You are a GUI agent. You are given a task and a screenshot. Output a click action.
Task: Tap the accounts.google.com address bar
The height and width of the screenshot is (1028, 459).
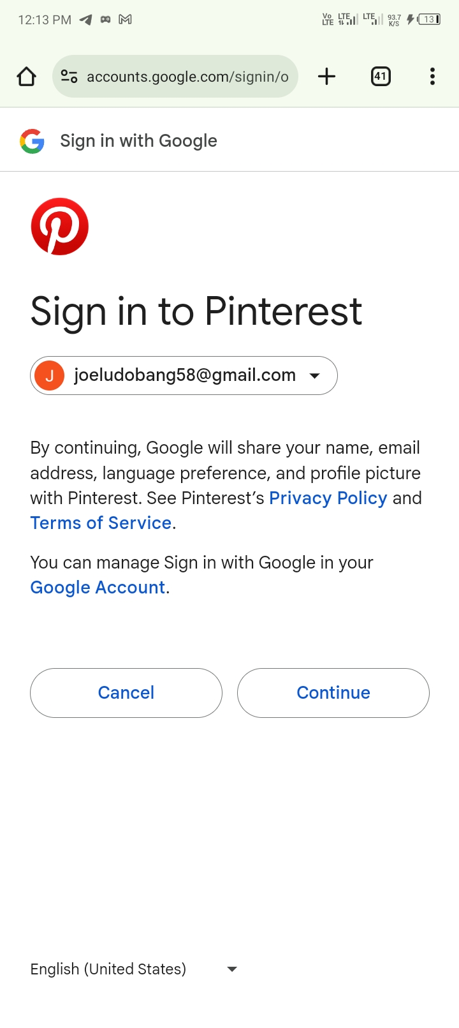175,77
